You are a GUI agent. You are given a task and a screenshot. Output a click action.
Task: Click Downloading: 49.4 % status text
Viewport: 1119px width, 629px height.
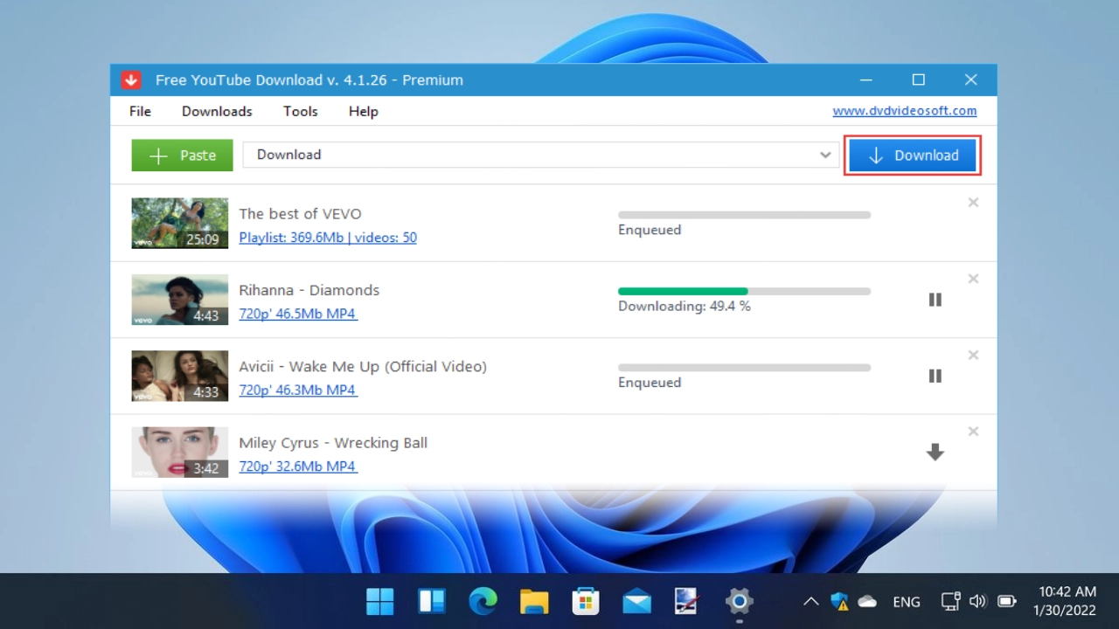[685, 306]
